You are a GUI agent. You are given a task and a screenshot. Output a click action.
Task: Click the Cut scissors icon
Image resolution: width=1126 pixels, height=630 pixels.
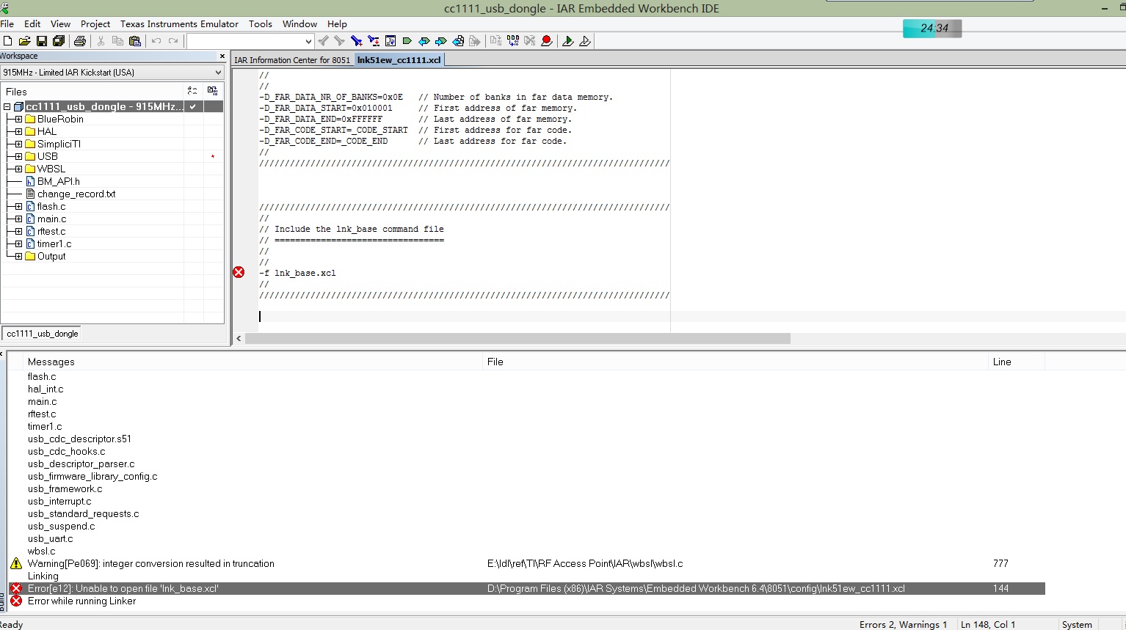(x=101, y=41)
